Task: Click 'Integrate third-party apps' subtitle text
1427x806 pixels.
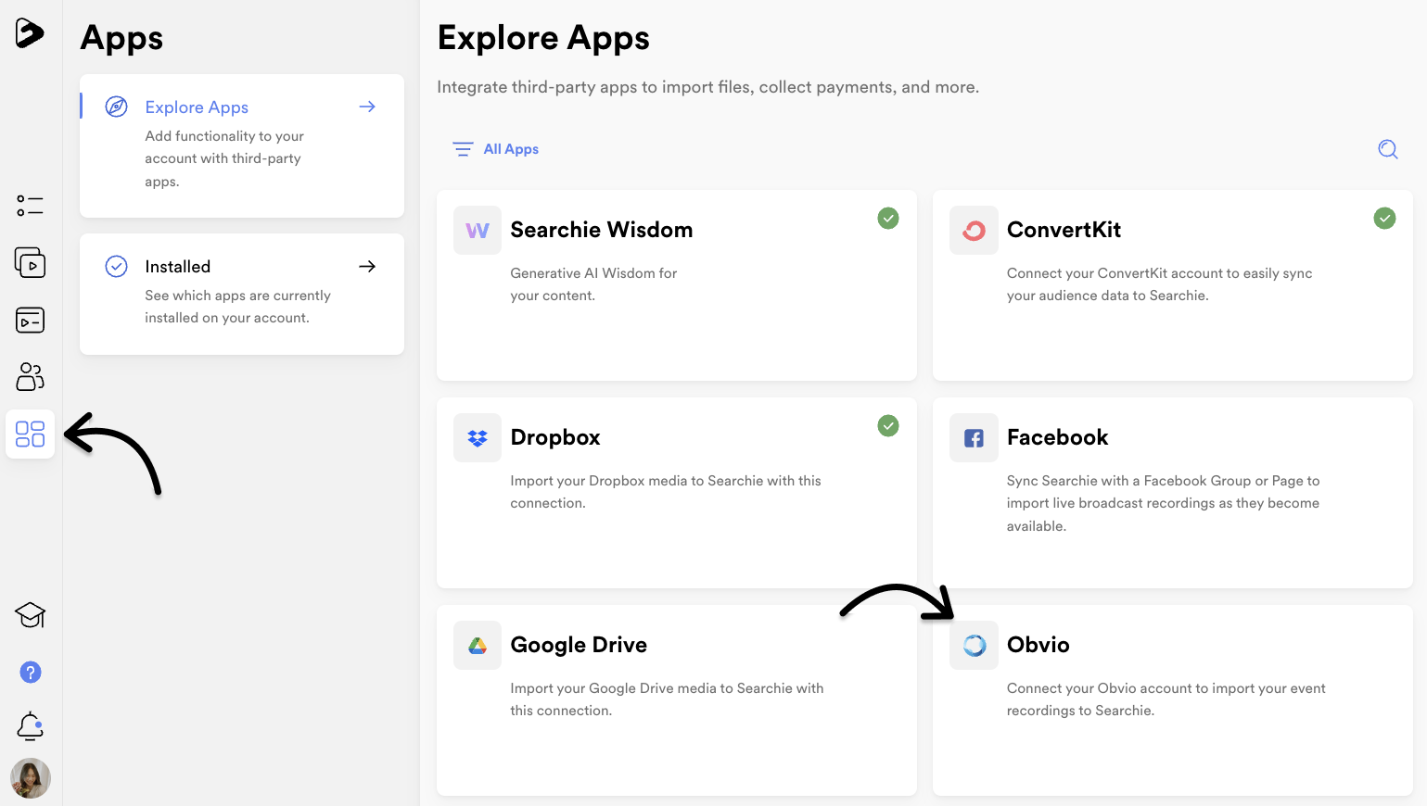Action: point(707,87)
